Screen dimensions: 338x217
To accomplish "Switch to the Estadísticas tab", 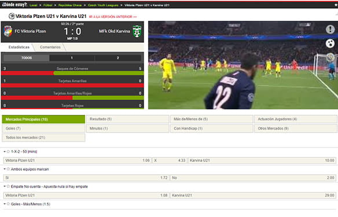I will point(19,47).
